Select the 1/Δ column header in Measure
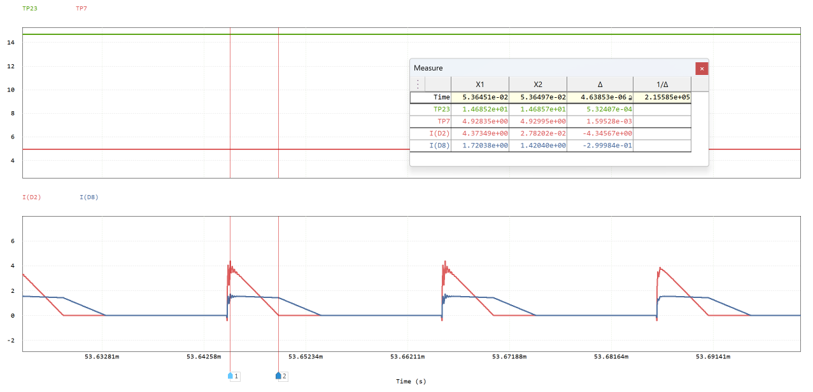The image size is (813, 392). coord(661,83)
